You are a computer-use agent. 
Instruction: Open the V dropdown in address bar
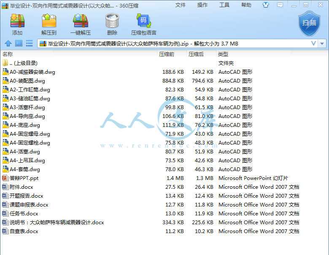313,43
